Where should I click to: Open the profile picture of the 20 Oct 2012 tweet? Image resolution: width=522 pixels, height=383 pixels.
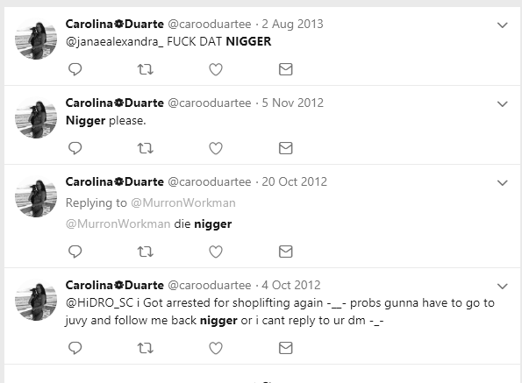[36, 196]
